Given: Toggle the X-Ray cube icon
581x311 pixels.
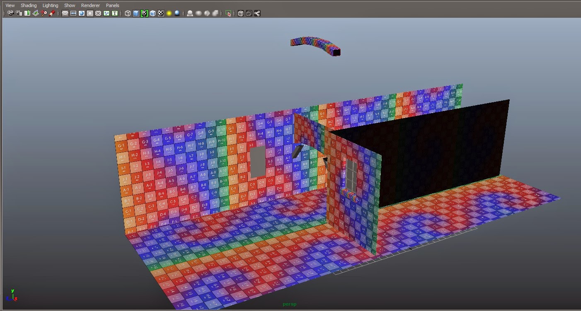Looking at the screenshot, I should click(x=241, y=13).
